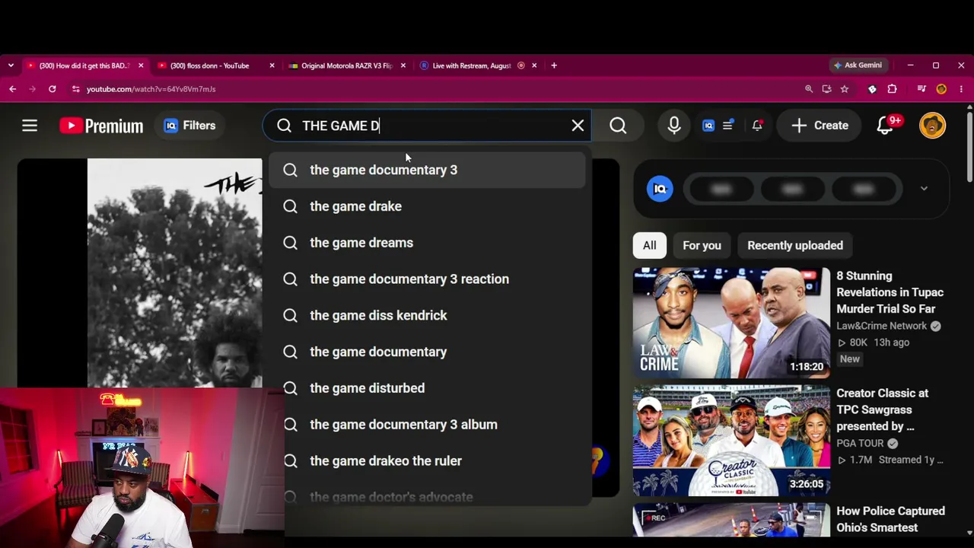974x548 pixels.
Task: Reload the current page
Action: coord(52,89)
